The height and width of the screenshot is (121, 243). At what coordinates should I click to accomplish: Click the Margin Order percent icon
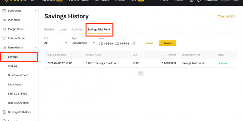[x=4, y=29]
